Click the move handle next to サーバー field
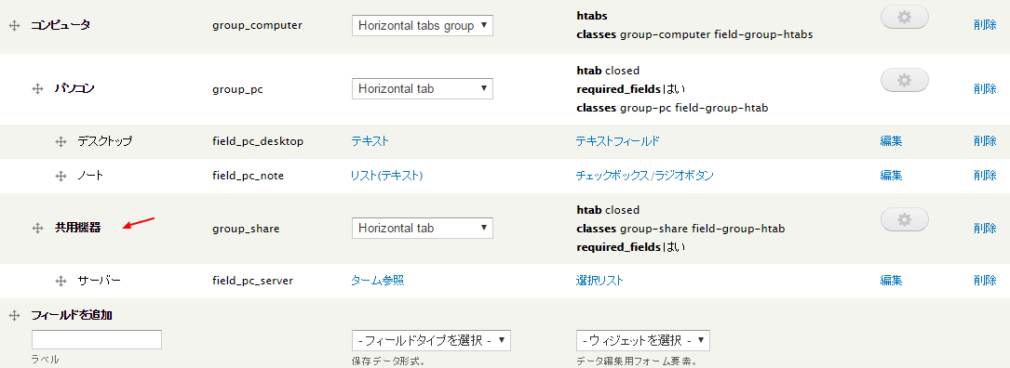1010x368 pixels. [x=61, y=281]
